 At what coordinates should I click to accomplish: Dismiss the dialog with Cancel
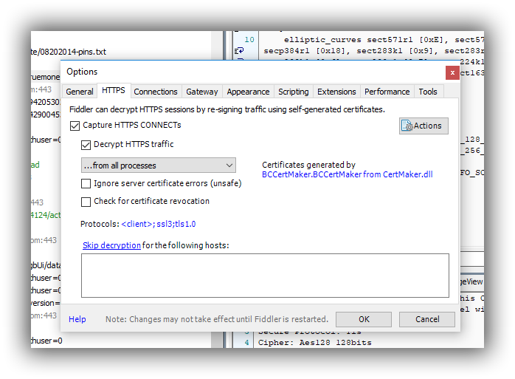(427, 319)
